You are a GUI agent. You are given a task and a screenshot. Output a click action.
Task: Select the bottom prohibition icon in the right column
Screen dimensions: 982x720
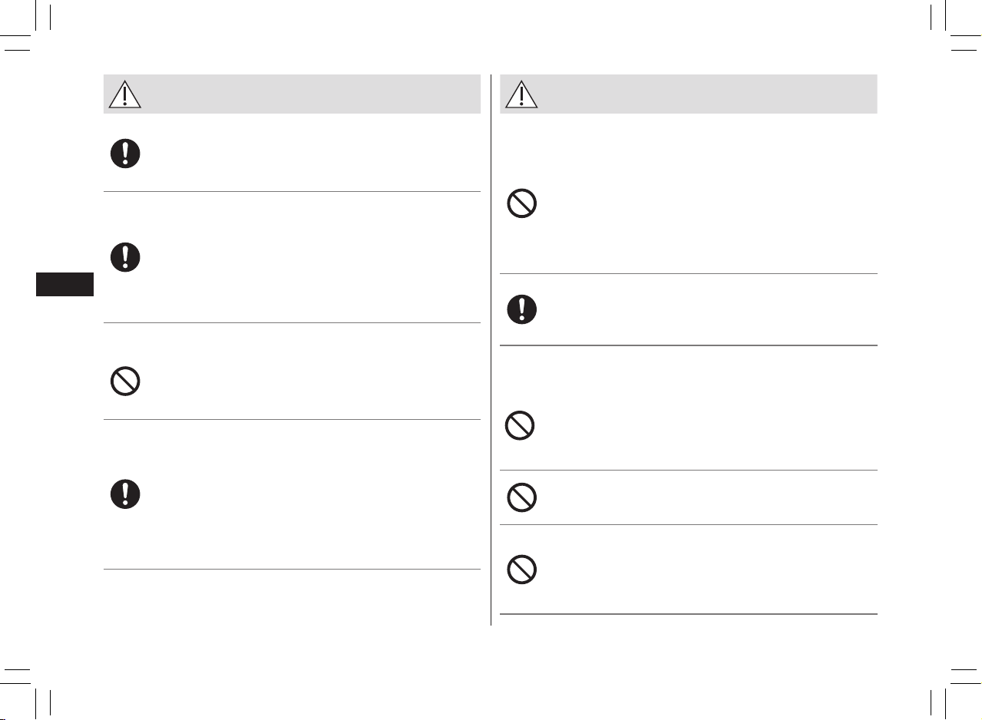point(522,570)
